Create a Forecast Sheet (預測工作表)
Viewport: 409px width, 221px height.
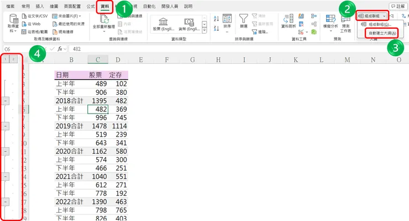(x=345, y=24)
